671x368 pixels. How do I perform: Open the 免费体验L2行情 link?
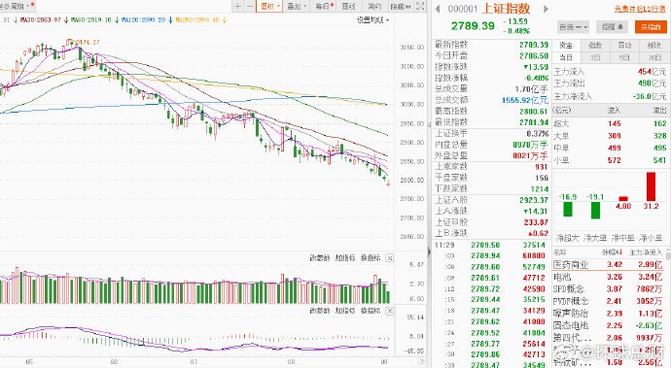[640, 9]
